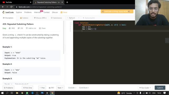Open the Contribute link
Image resolution: width=169 pixels, height=95 pixels.
coord(84,88)
